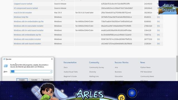Open SIG link for x86-64 web-based installer
178x100 pixels.
coord(158,30)
